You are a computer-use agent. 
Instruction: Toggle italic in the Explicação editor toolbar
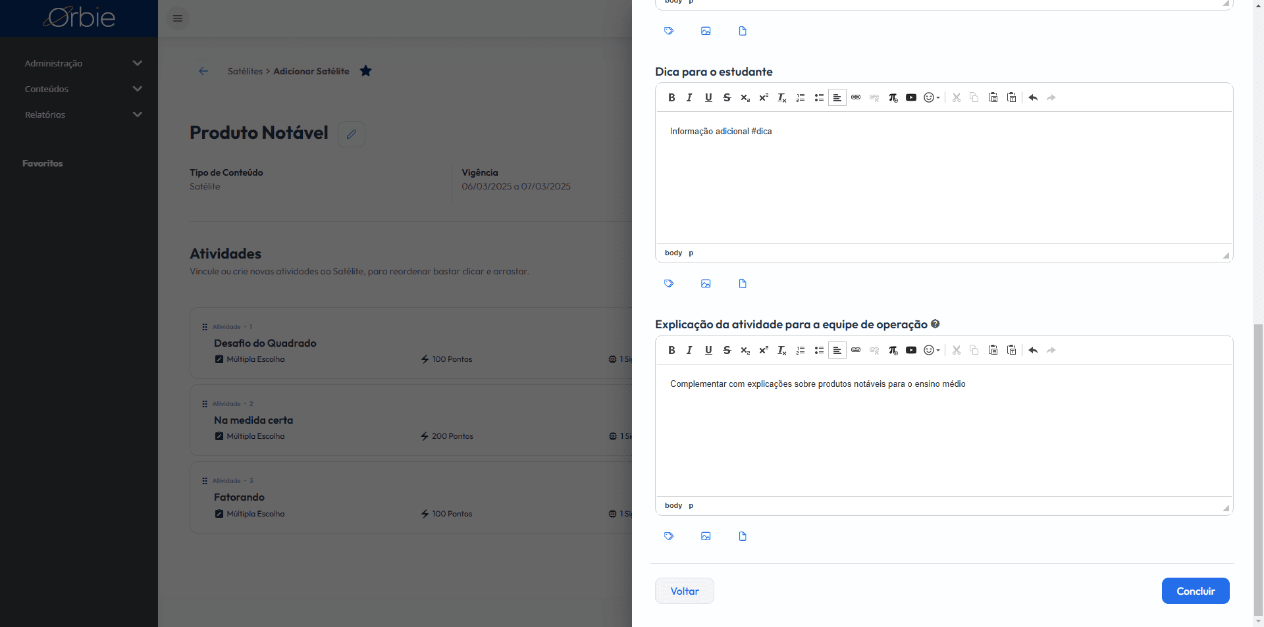[x=689, y=350]
